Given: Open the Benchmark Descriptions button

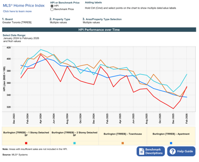Looking at the screenshot, I should (151, 151).
